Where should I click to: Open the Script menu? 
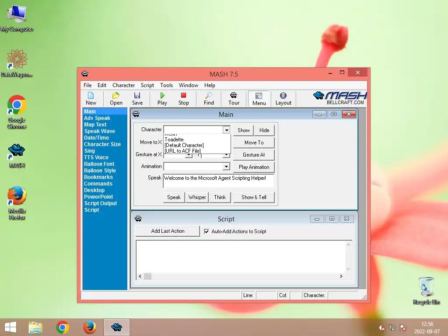point(147,85)
